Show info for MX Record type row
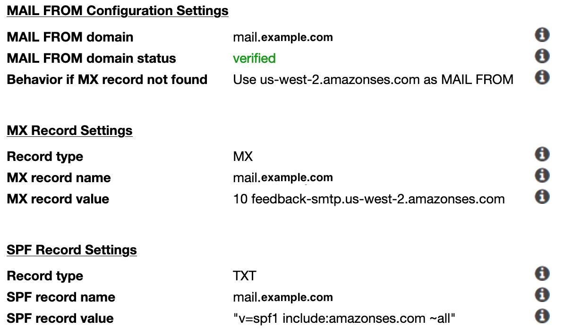564x336 pixels. [x=542, y=154]
